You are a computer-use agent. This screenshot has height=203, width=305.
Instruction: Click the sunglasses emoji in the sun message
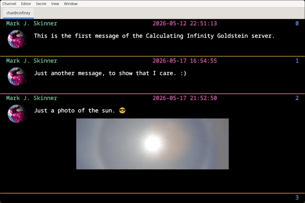tap(122, 110)
